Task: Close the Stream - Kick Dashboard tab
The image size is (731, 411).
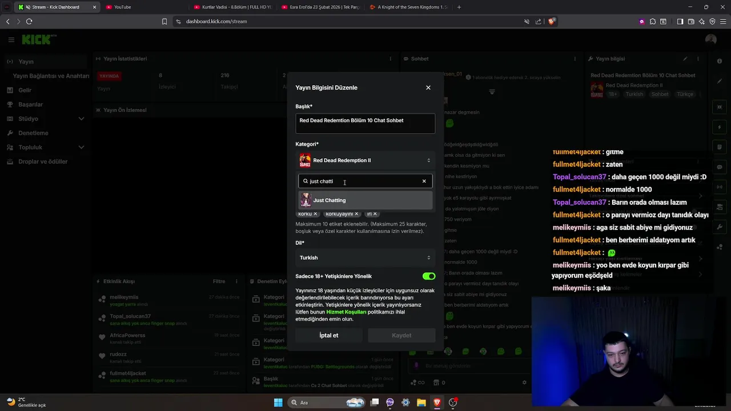Action: pos(94,7)
